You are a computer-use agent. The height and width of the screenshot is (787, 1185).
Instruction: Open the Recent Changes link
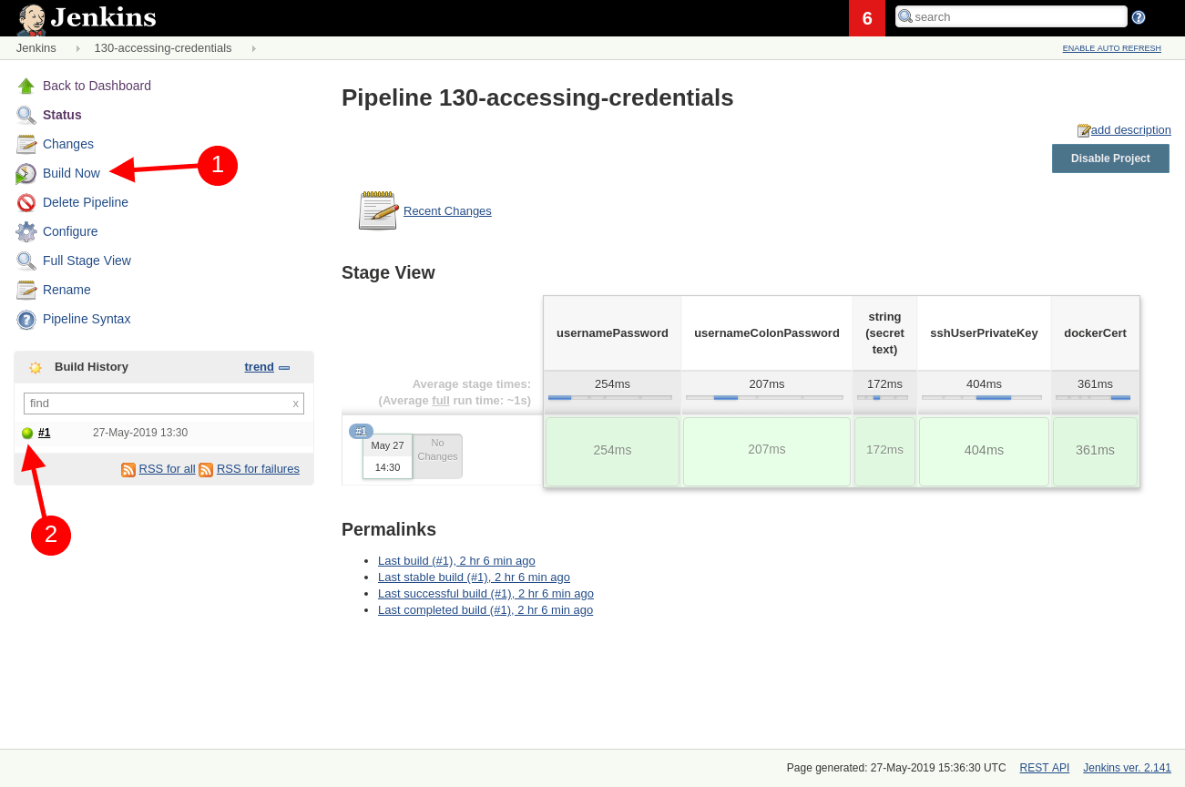447,211
